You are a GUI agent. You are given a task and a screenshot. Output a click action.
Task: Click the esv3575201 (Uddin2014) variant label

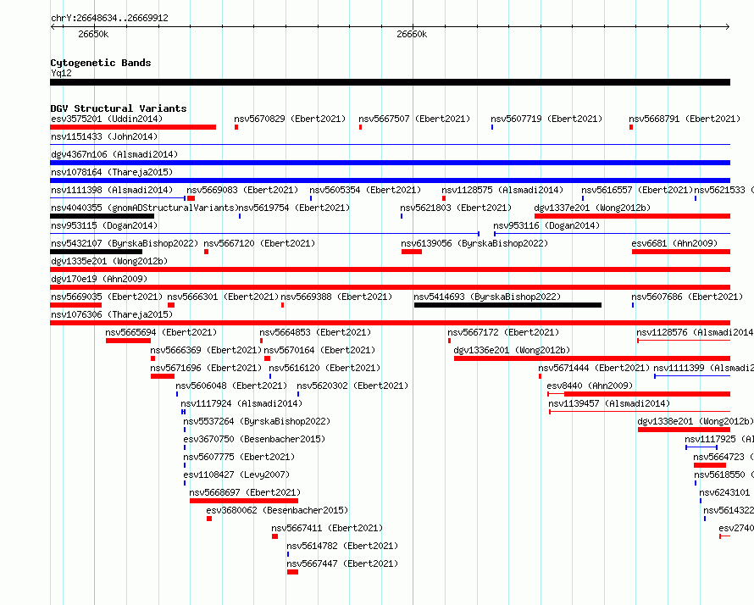[x=107, y=119]
